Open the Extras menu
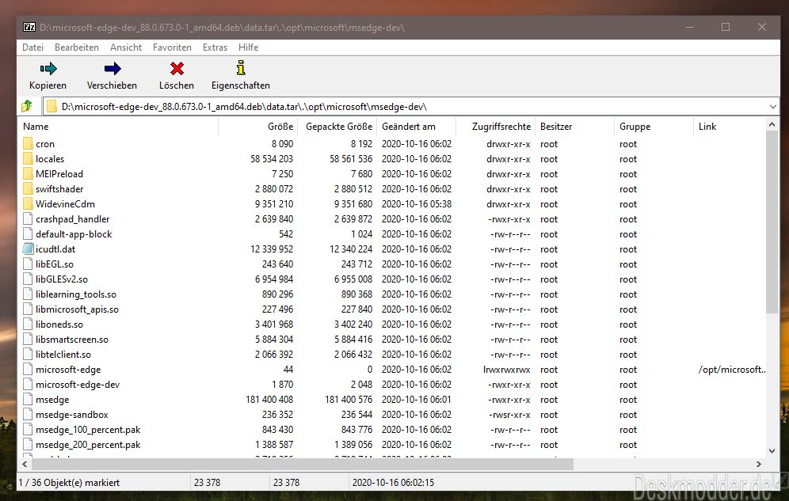The width and height of the screenshot is (789, 501). 215,47
